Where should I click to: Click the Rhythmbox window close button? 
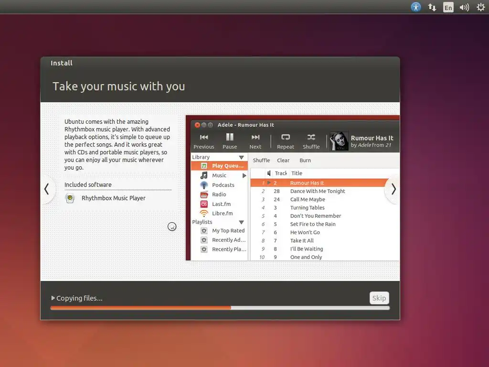point(197,125)
